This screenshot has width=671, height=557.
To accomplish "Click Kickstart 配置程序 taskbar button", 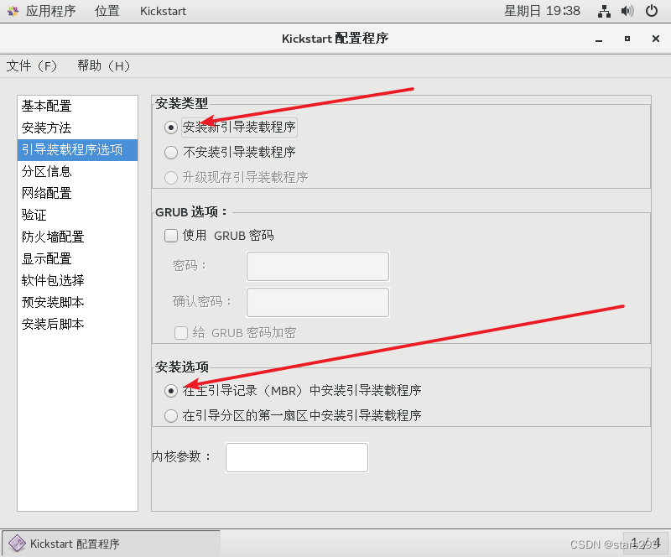I will (112, 544).
